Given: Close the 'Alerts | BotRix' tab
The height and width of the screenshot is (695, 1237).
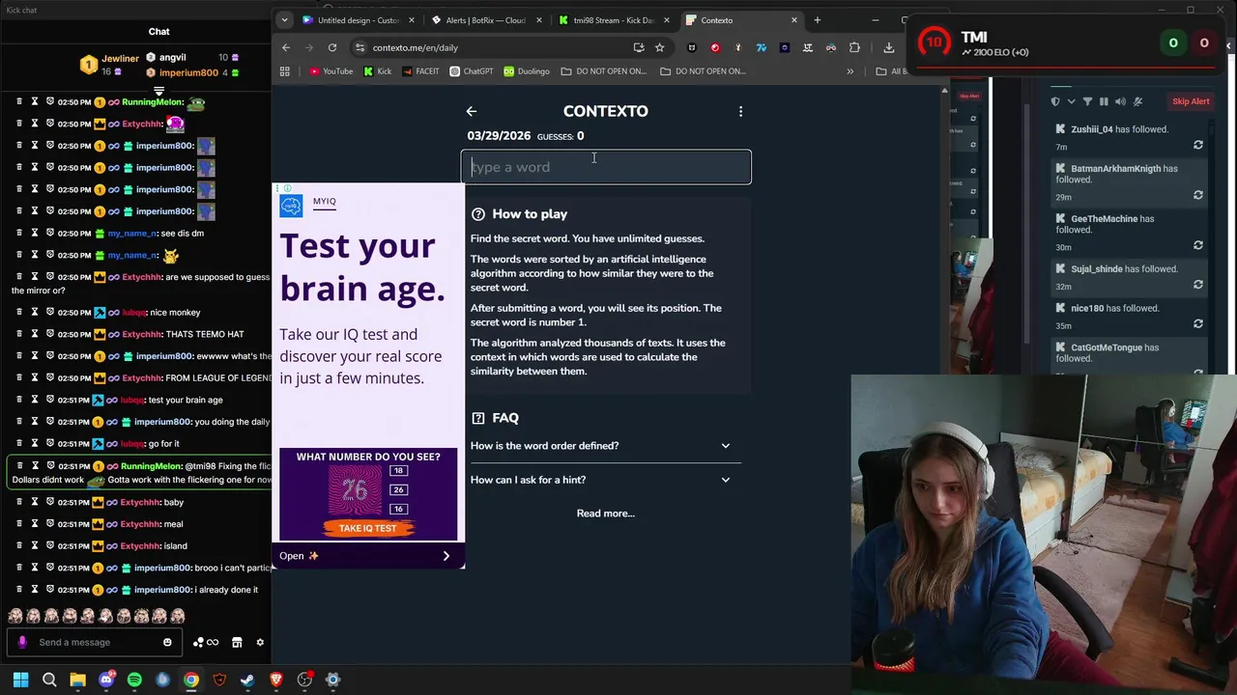Looking at the screenshot, I should [538, 20].
